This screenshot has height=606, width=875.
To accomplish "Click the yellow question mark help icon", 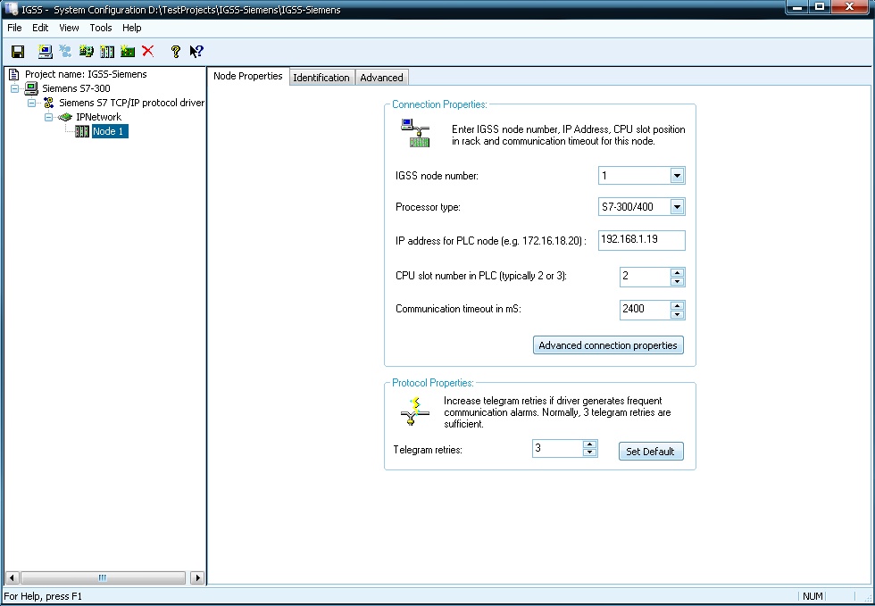I will coord(176,52).
